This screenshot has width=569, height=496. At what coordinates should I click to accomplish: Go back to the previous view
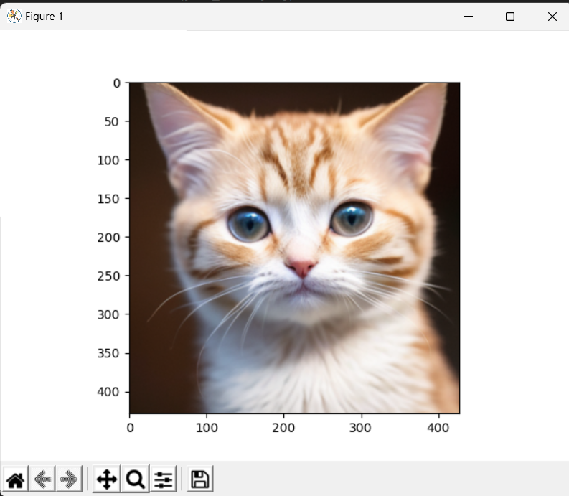point(42,479)
